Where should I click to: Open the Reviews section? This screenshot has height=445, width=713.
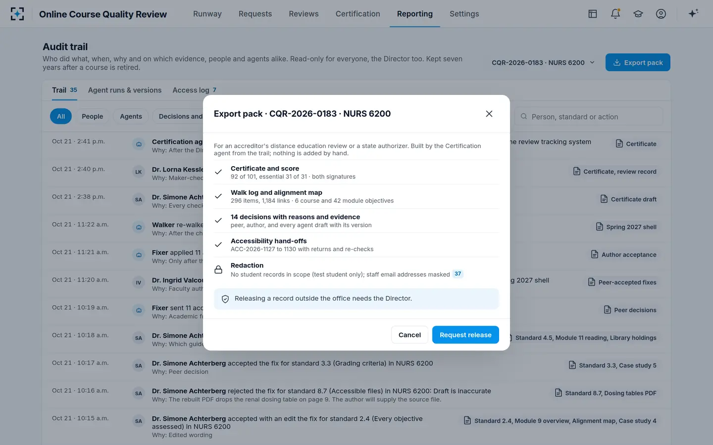[304, 14]
